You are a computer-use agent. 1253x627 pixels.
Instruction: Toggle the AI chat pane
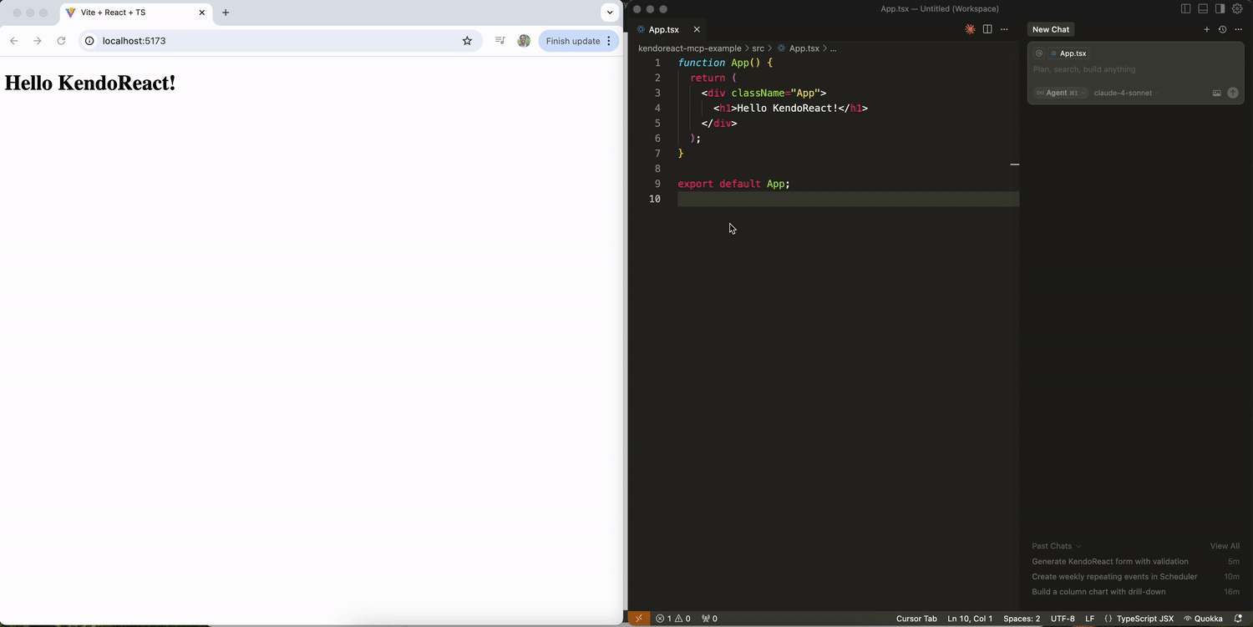point(1220,9)
